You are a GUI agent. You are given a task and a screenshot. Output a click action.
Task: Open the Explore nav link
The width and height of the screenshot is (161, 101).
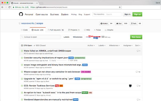65,14
